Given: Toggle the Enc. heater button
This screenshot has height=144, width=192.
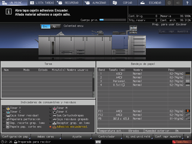Looking at the screenshot, I should pos(46,26).
